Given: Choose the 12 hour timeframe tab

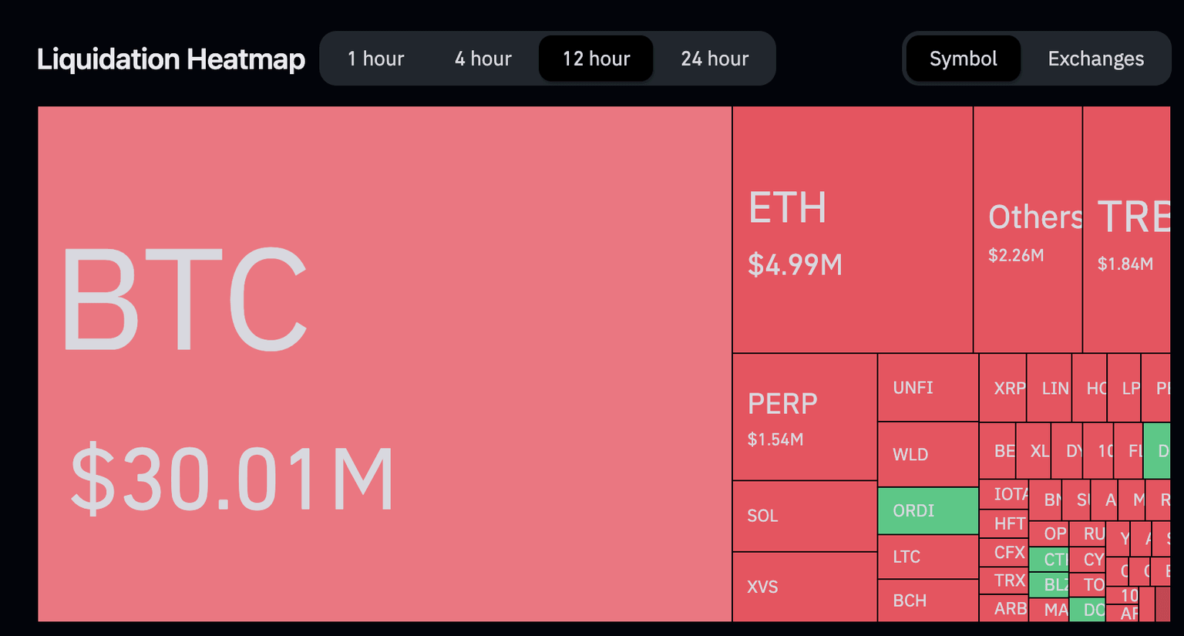Looking at the screenshot, I should tap(596, 59).
